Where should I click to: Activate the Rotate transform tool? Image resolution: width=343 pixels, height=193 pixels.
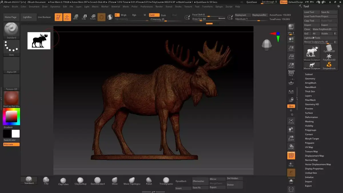[93, 17]
